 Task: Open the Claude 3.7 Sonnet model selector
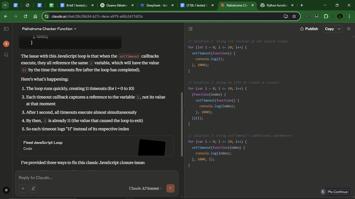(x=146, y=188)
